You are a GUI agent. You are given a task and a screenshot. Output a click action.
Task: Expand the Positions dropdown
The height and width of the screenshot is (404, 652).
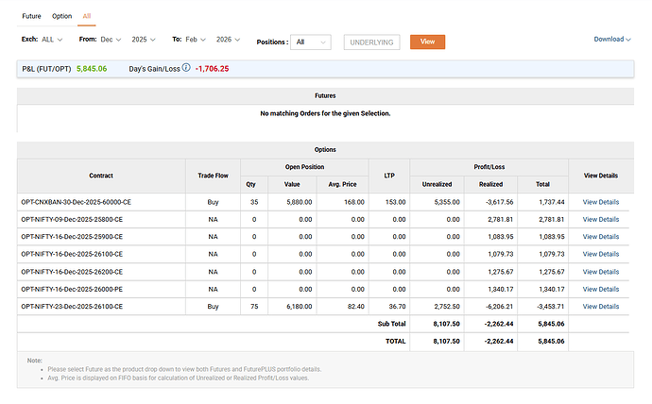click(x=311, y=42)
